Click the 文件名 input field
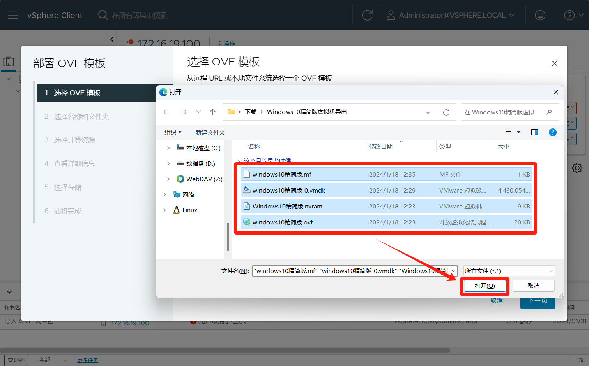This screenshot has width=589, height=366. tap(351, 271)
